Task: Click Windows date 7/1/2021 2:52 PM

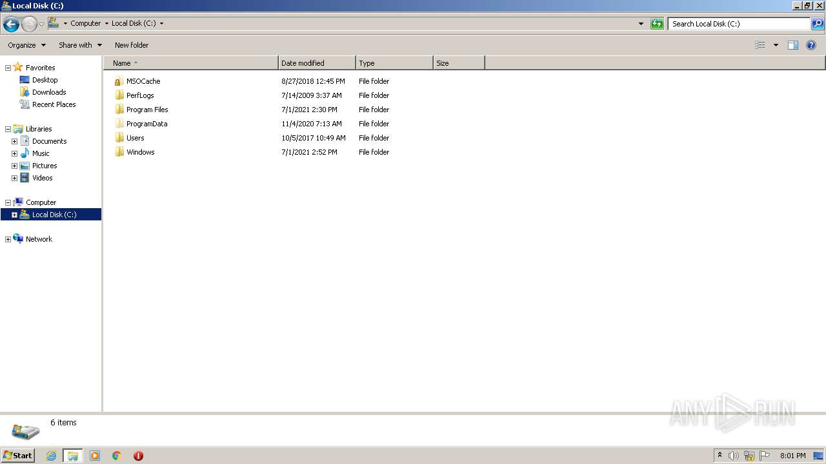Action: [309, 152]
